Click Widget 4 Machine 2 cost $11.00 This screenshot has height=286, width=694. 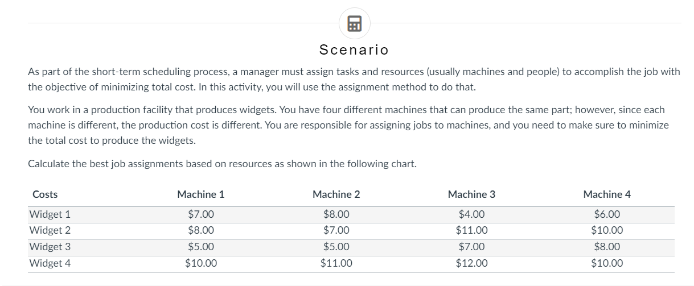[336, 263]
